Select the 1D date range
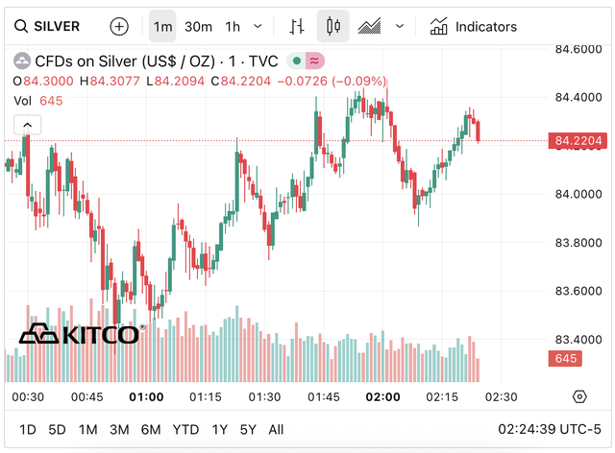 tap(28, 429)
